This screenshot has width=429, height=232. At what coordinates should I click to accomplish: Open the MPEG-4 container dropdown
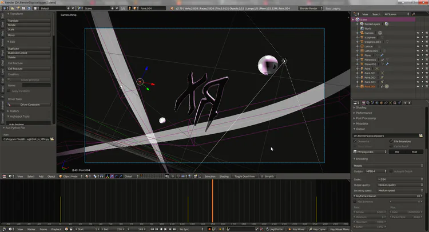pyautogui.click(x=376, y=171)
